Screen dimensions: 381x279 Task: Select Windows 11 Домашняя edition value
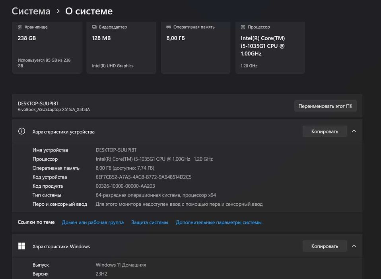tap(121, 265)
